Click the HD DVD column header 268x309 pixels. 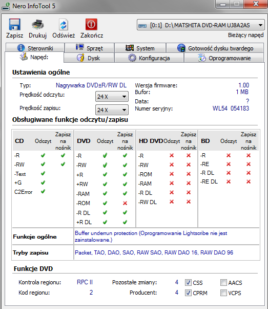point(151,141)
